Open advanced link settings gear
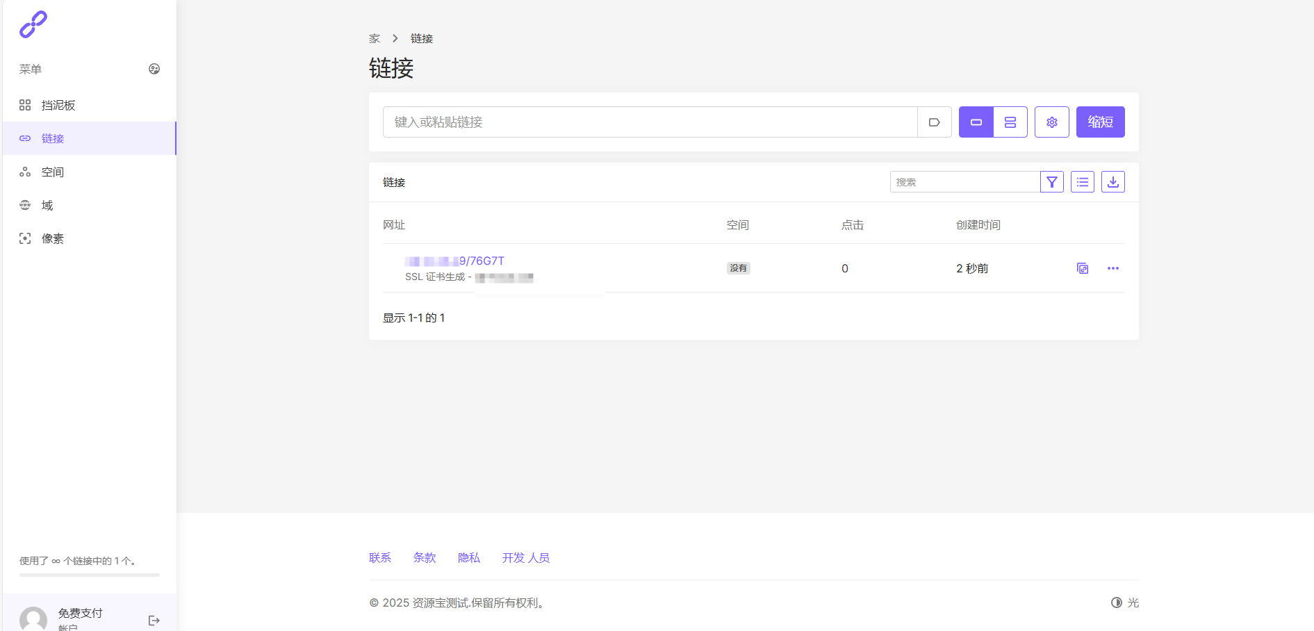The image size is (1314, 631). click(x=1052, y=122)
